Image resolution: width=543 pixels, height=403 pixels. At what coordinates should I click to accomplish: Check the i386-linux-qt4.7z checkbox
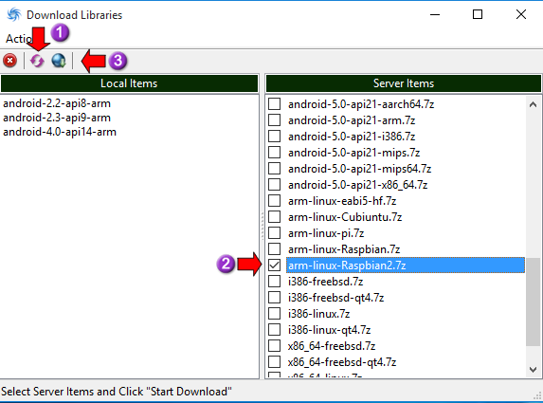coord(274,330)
